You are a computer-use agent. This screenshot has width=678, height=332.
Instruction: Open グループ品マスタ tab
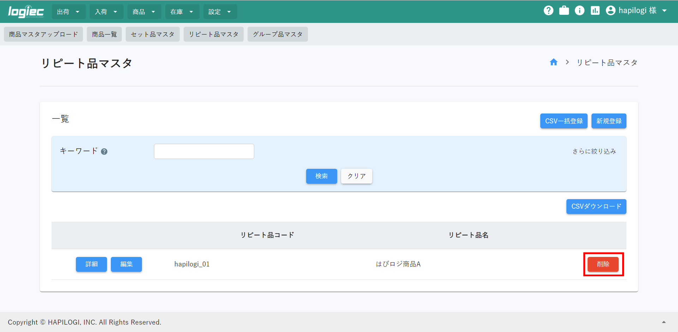pos(278,34)
